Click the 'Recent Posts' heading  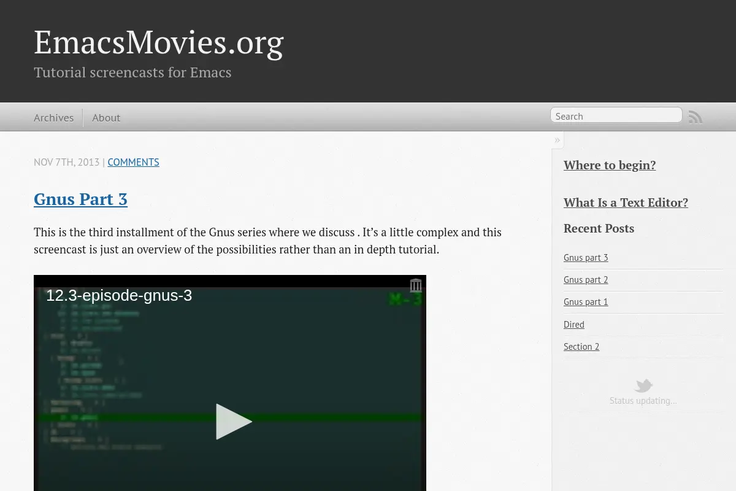pyautogui.click(x=599, y=228)
